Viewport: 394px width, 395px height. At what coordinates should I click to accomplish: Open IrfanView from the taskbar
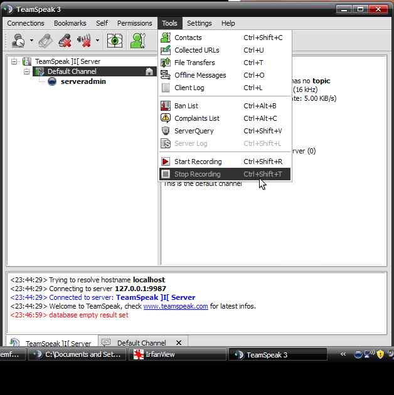tap(178, 354)
